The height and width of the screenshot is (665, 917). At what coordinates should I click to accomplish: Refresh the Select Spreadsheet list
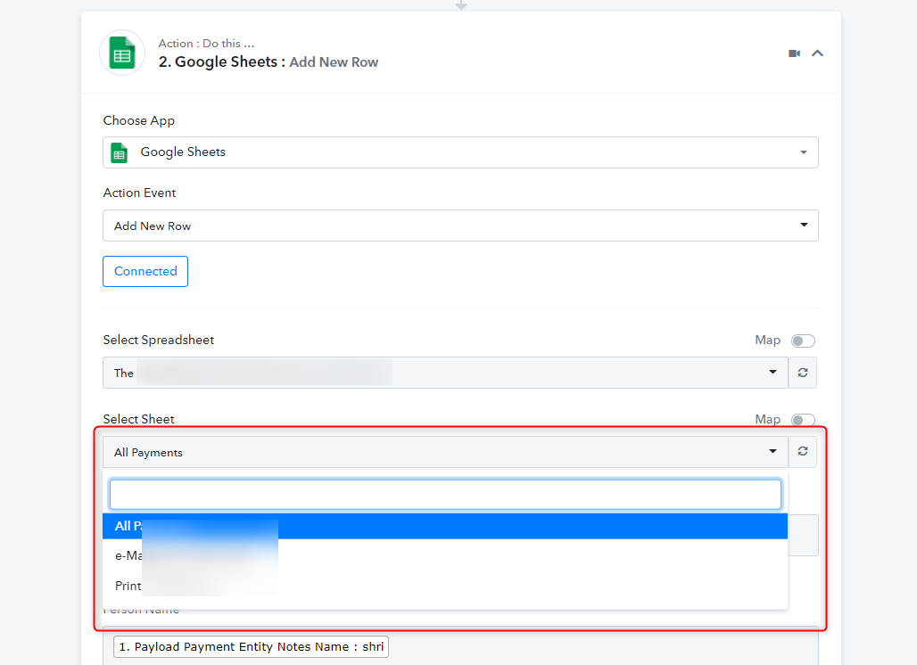[803, 373]
